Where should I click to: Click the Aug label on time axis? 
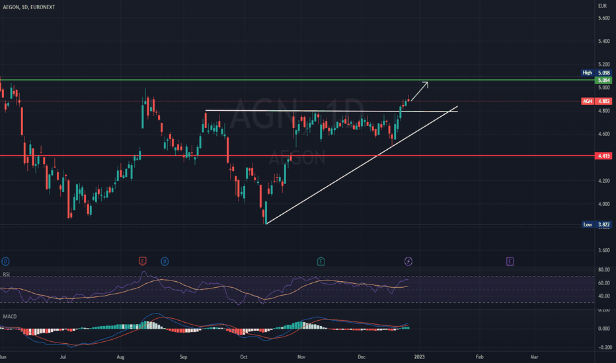(x=120, y=356)
